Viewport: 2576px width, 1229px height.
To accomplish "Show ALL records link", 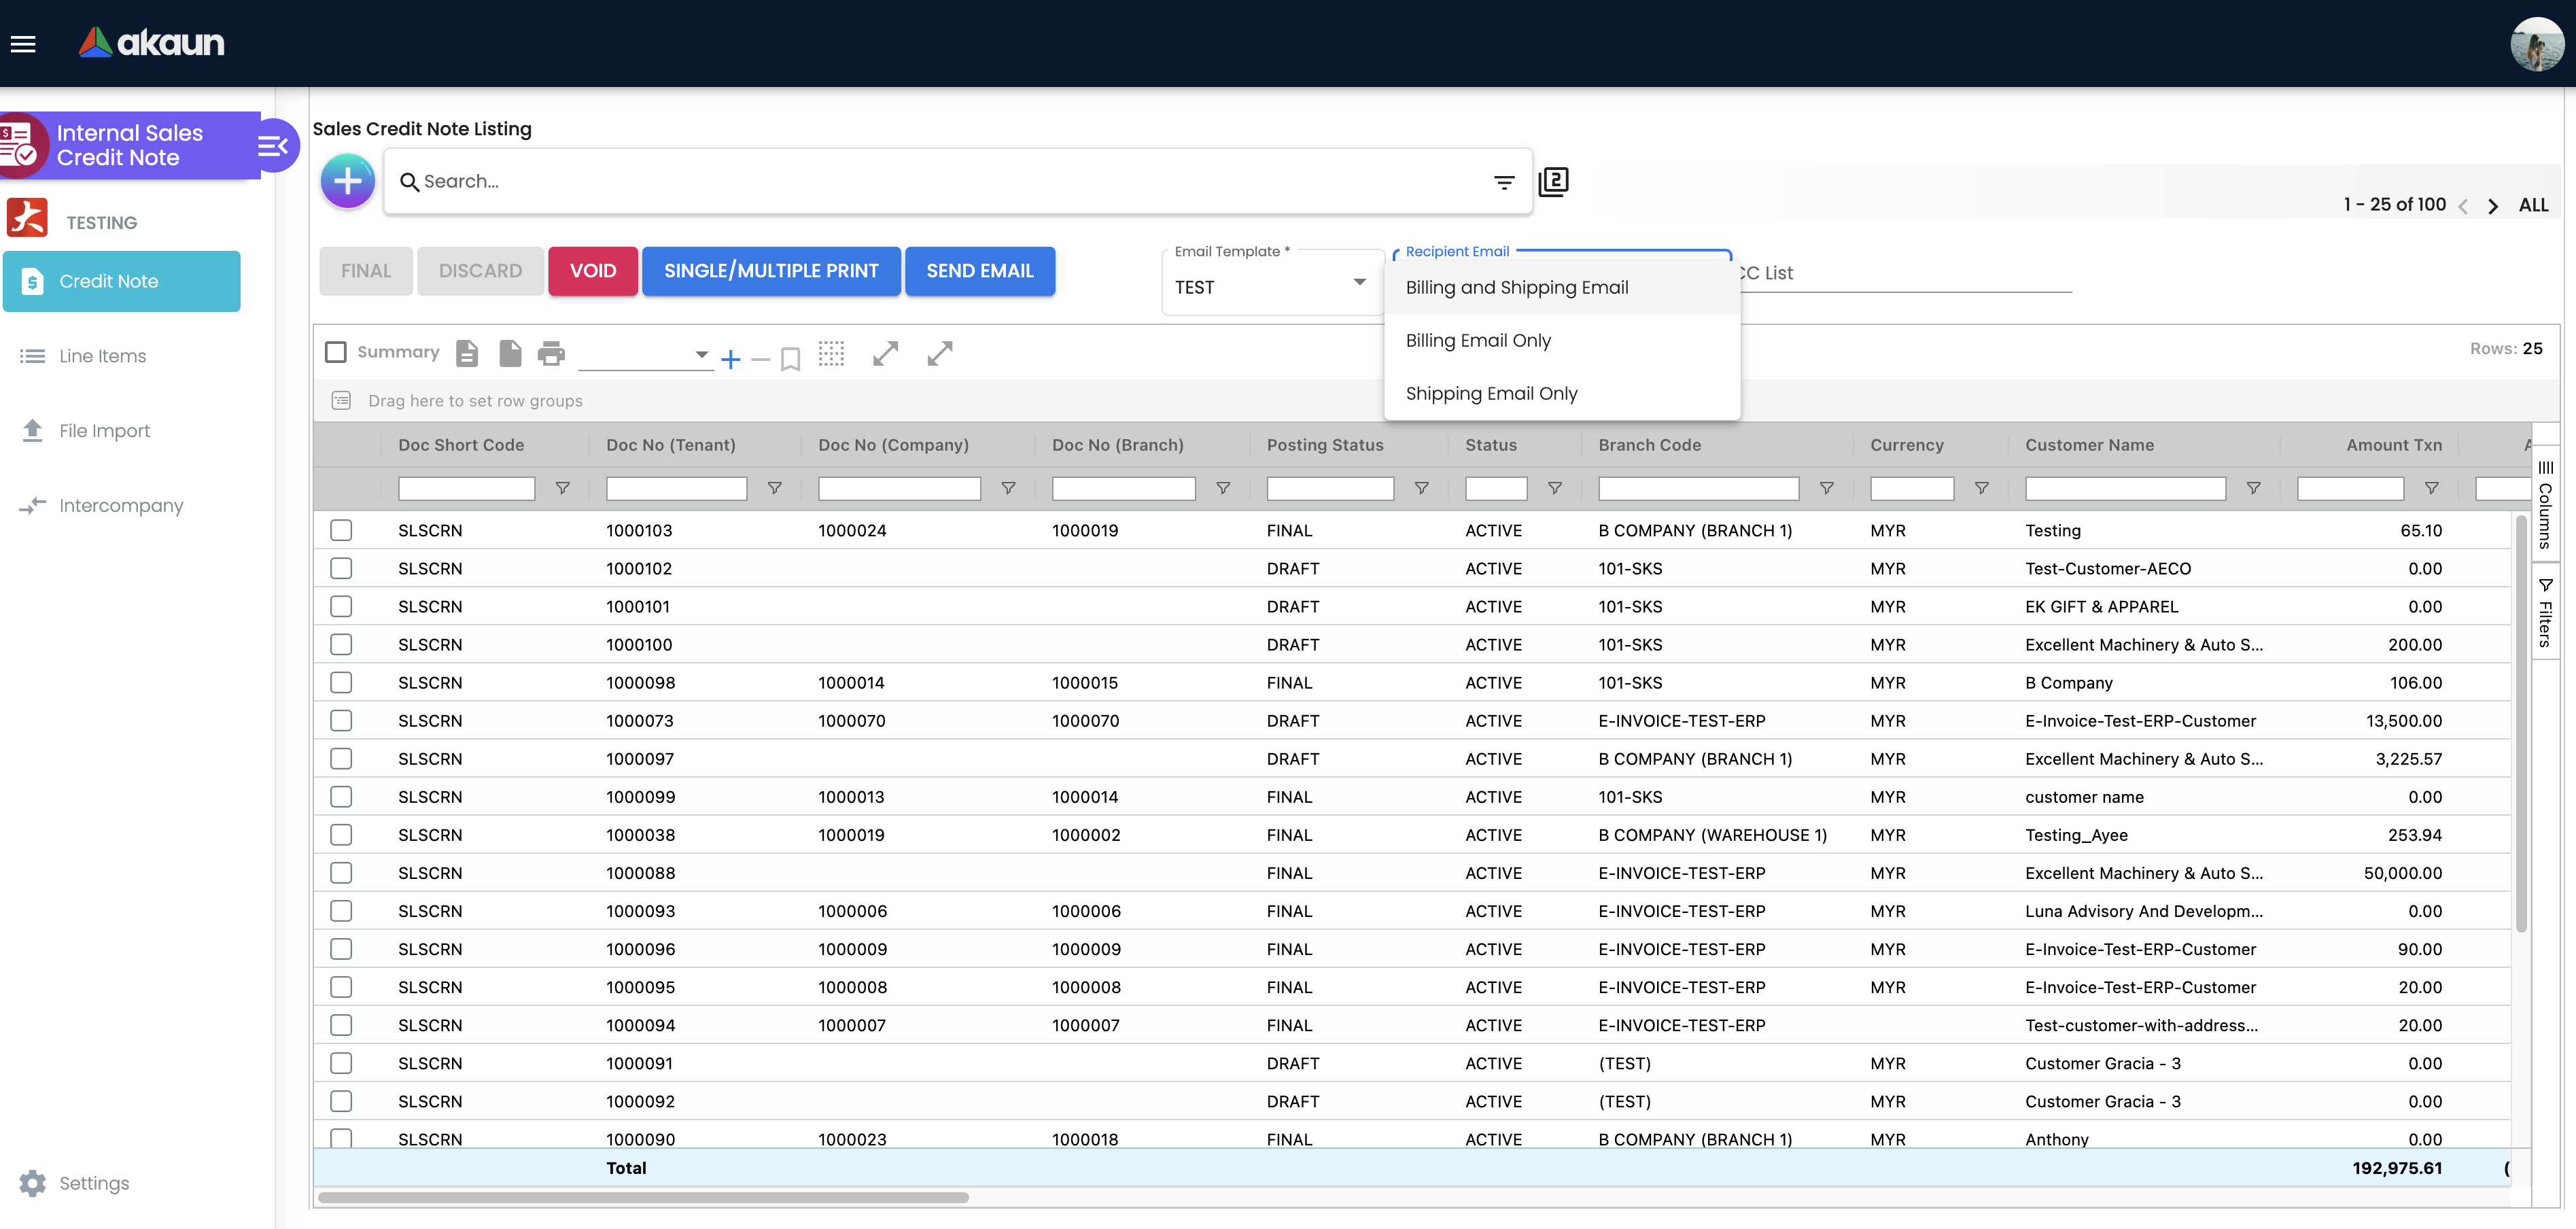I will pos(2533,205).
